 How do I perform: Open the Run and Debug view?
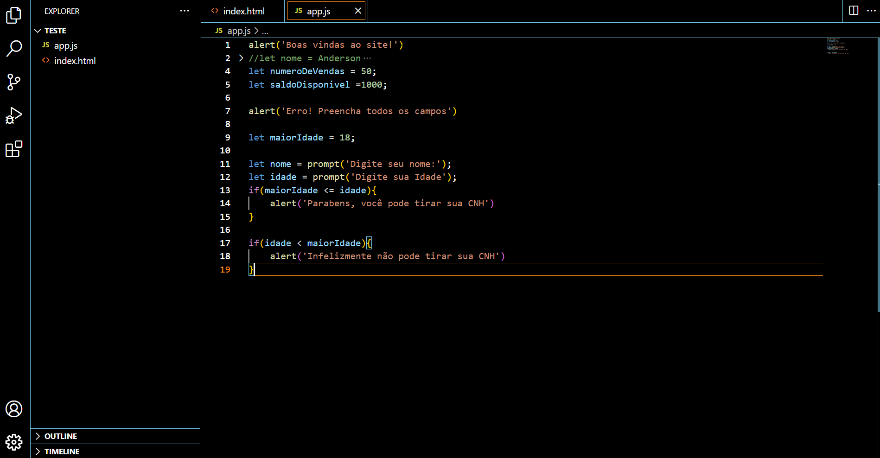tap(14, 115)
